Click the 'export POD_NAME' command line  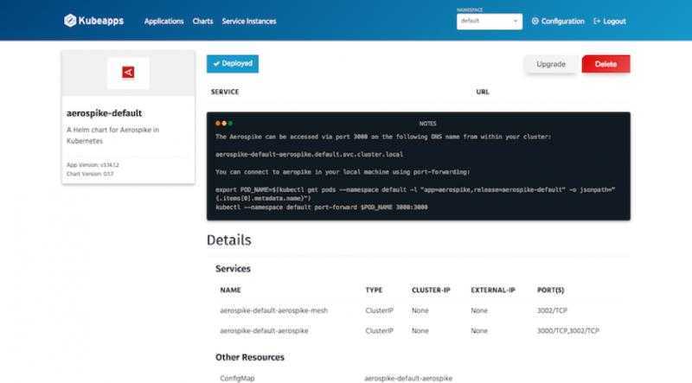click(x=415, y=194)
